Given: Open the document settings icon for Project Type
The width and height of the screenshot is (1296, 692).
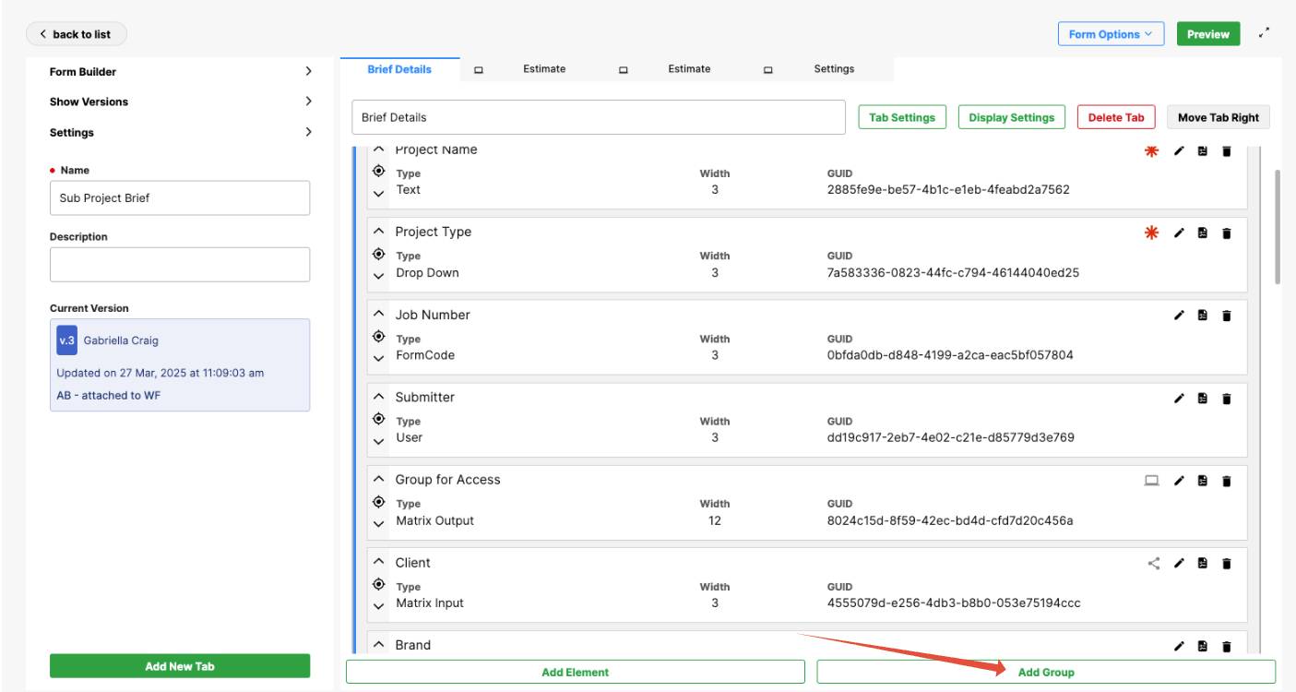Looking at the screenshot, I should (x=1203, y=233).
